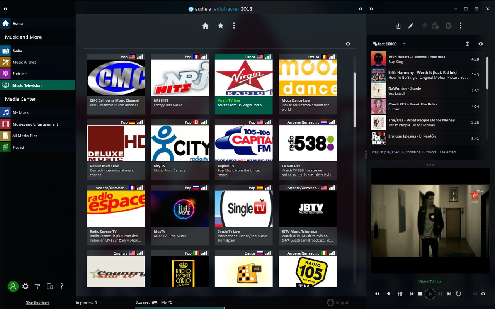Image resolution: width=495 pixels, height=309 pixels.
Task: Adjust the volume slider
Action: pos(388,294)
